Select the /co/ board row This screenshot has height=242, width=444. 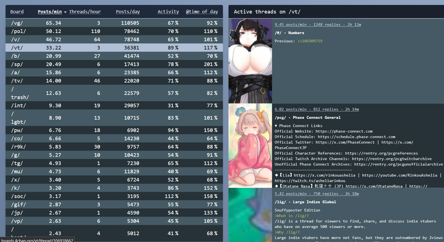click(114, 138)
